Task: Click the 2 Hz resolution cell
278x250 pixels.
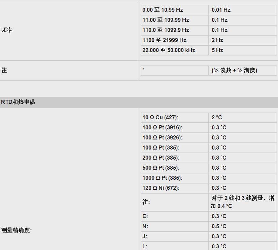Action: click(x=217, y=40)
